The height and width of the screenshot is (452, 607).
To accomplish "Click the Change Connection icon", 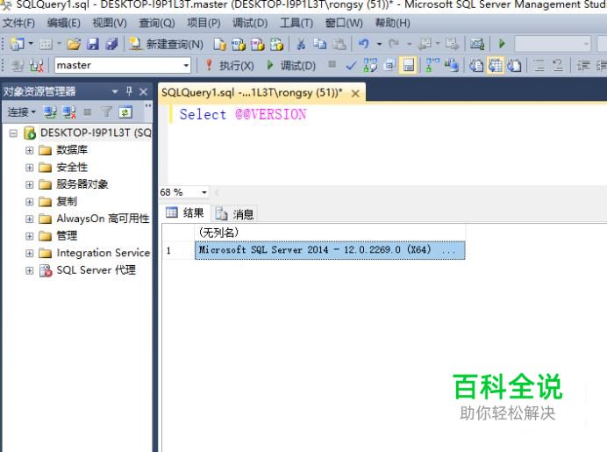I will coord(36,66).
